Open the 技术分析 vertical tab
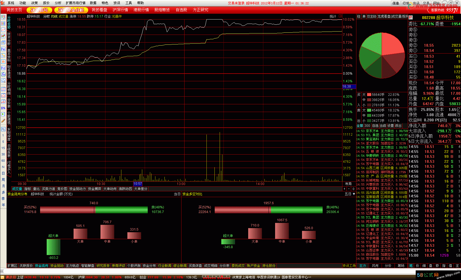This screenshot has height=280, width=461. (9, 39)
